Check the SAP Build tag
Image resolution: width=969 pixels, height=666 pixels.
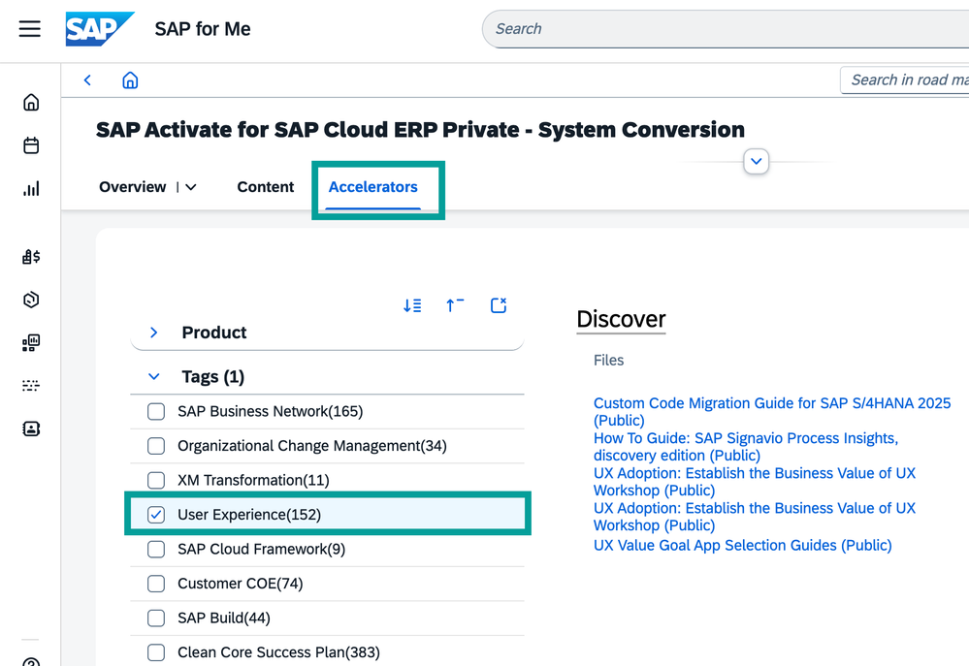pos(156,618)
